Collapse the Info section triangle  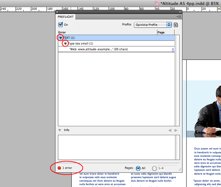(x=60, y=130)
